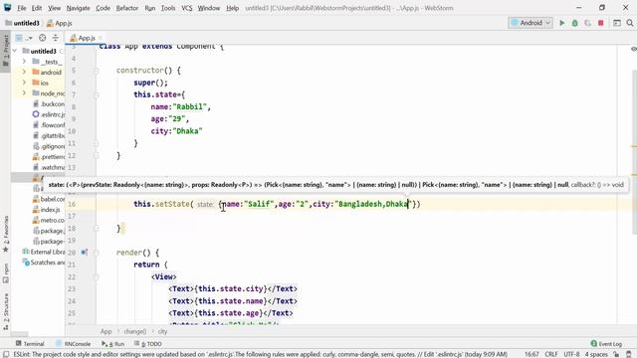Viewport: 637px width, 358px height.
Task: Open the Edit menu
Action: pos(37,8)
